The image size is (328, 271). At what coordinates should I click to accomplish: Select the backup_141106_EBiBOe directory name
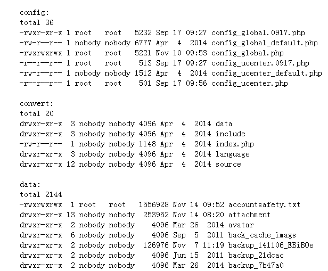[x=271, y=245]
